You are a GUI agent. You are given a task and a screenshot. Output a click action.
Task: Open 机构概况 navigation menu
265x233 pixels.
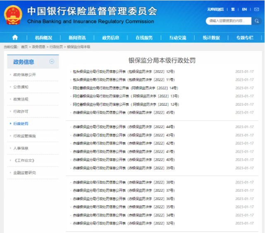pos(43,38)
